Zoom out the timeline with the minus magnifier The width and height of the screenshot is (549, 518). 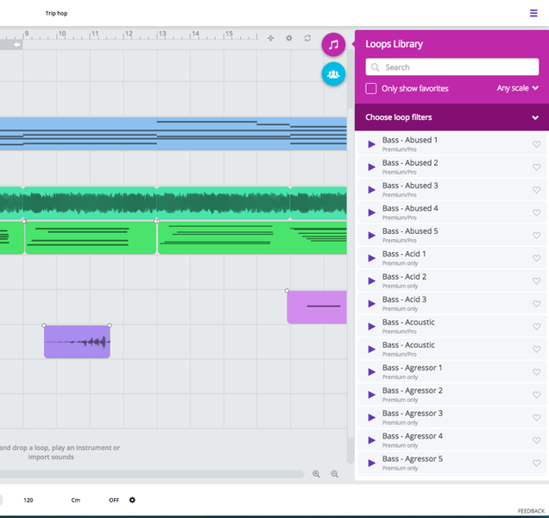click(x=335, y=474)
